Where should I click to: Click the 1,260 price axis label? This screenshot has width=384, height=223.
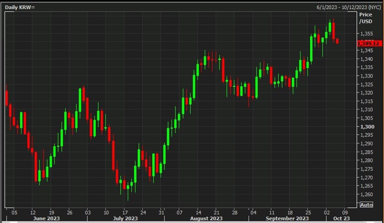[367, 194]
